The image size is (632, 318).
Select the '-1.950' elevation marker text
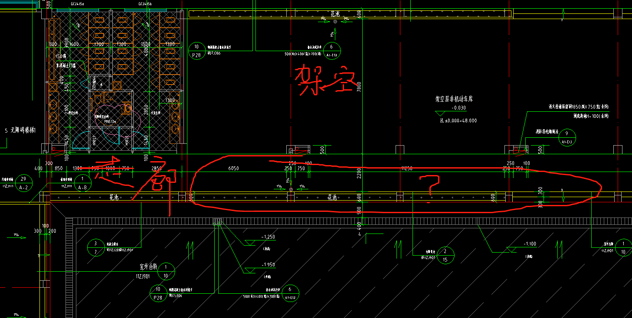tap(268, 265)
